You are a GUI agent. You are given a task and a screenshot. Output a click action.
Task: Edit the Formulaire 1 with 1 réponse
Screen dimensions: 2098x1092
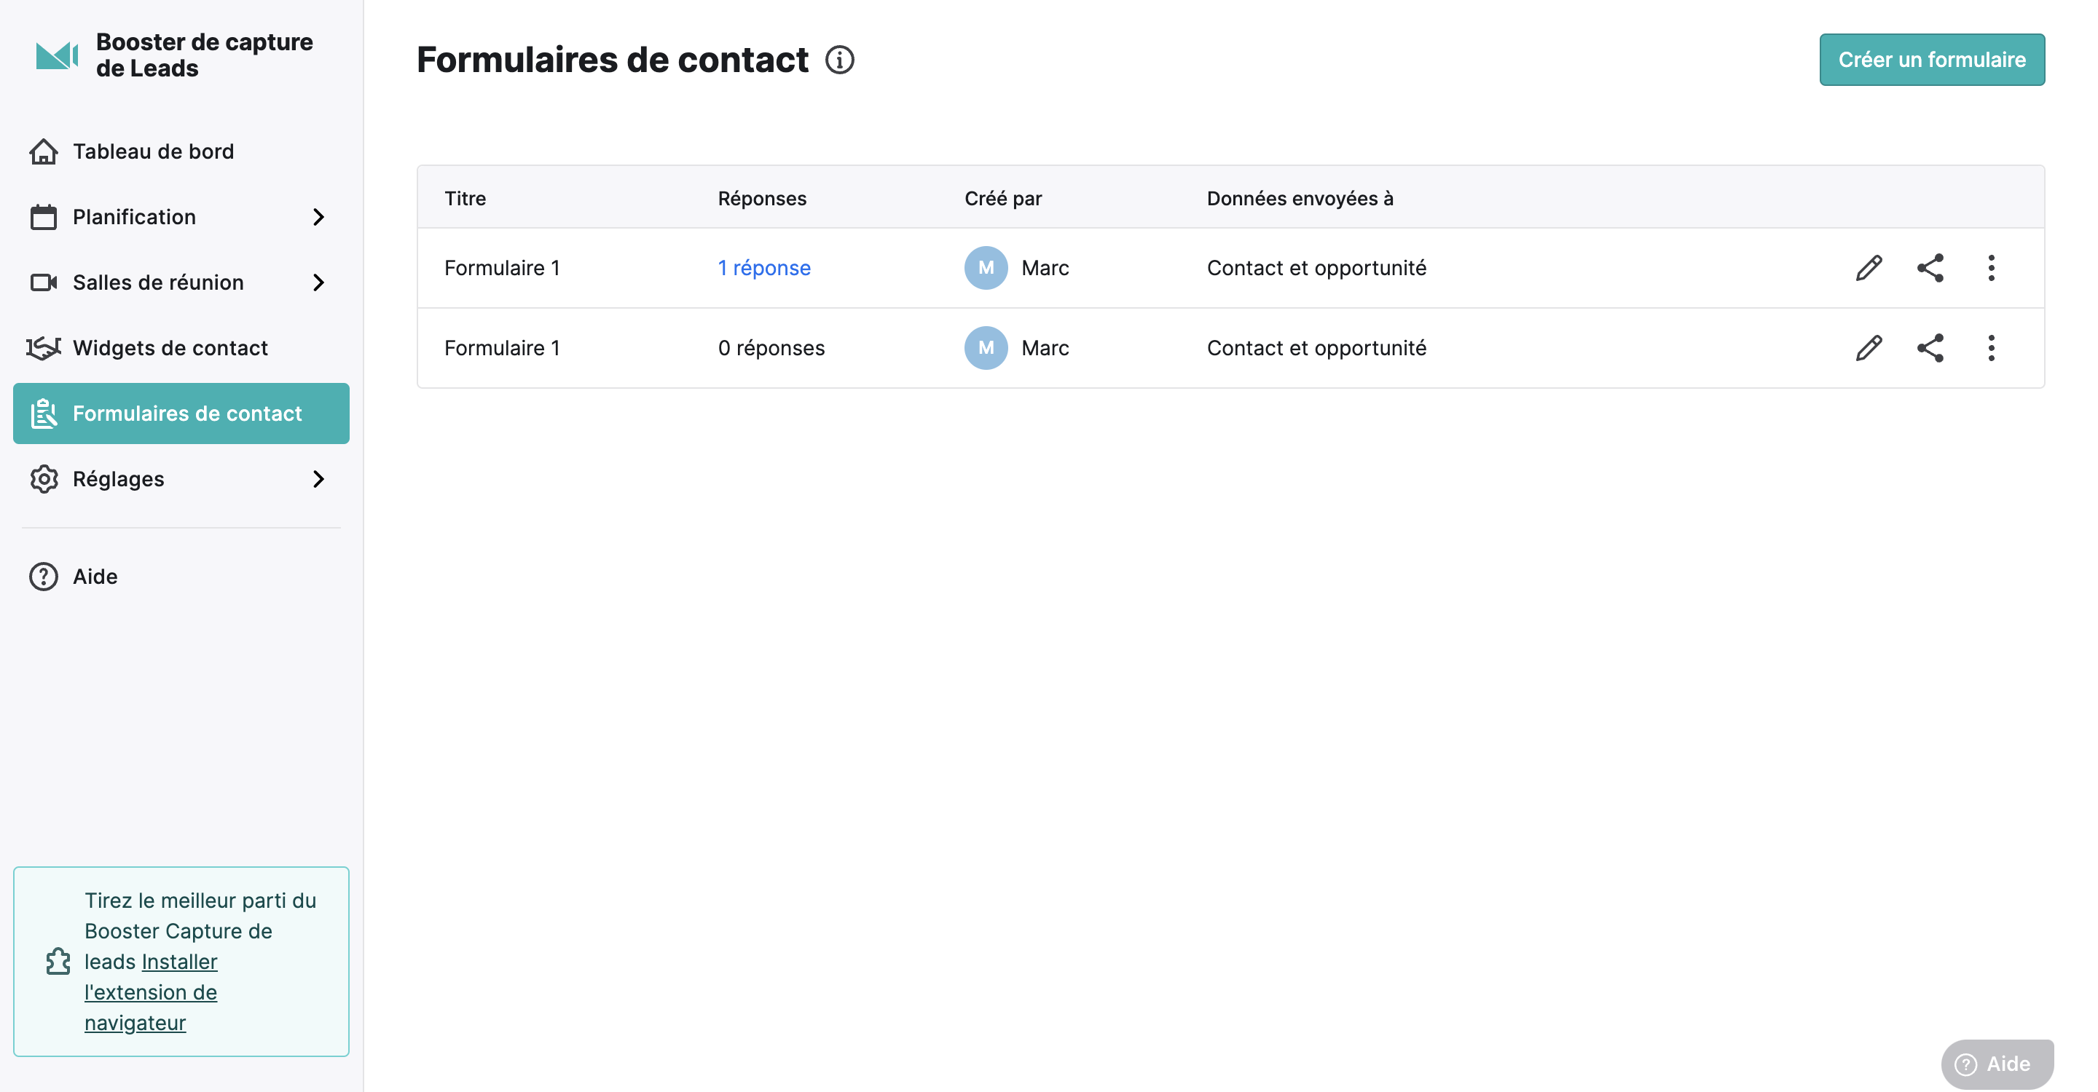click(1869, 268)
